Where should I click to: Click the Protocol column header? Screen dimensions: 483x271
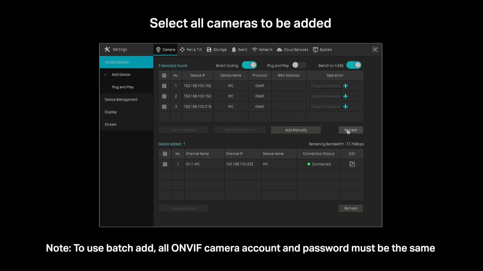coord(260,75)
